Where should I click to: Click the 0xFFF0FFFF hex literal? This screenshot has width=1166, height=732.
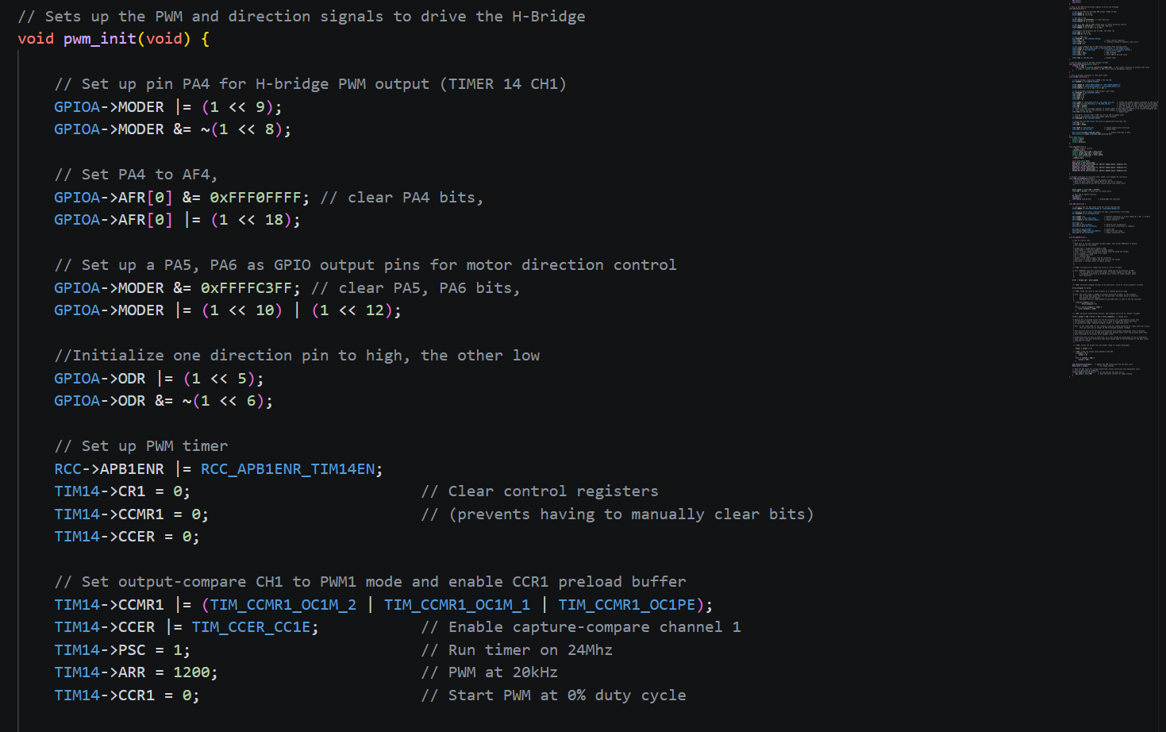click(x=256, y=198)
